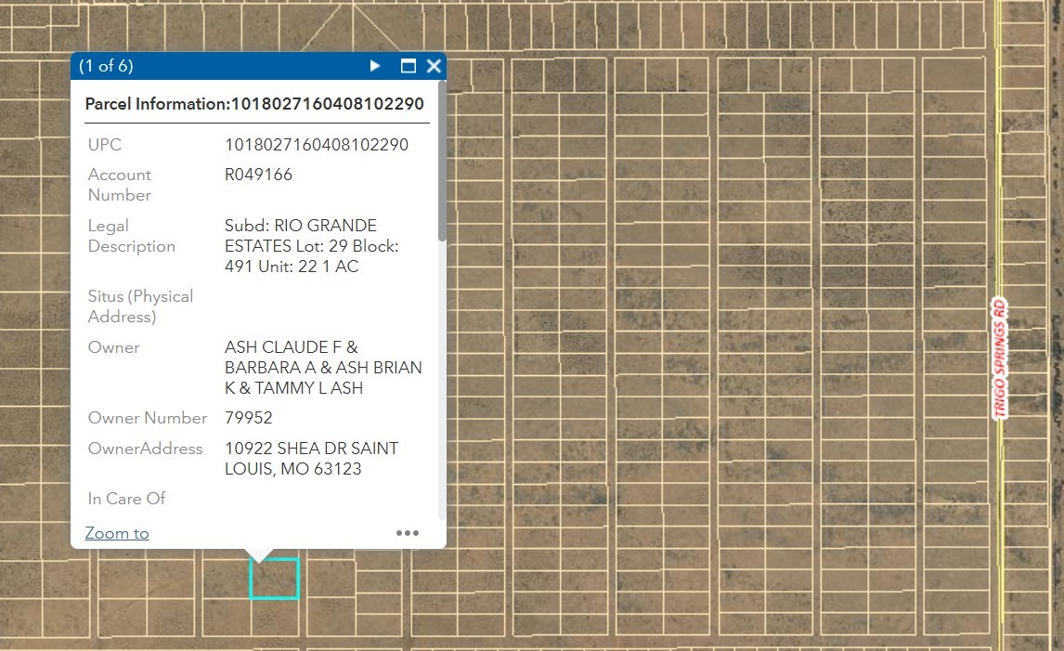The width and height of the screenshot is (1064, 651).
Task: Click the (1 of 6) feature counter
Action: click(x=106, y=66)
